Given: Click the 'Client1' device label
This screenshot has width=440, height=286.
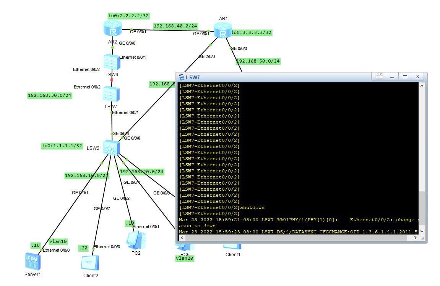Looking at the screenshot, I should pos(233,255).
